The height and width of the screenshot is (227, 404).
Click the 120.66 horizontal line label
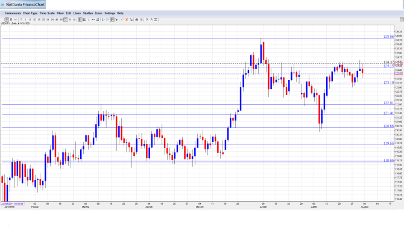[x=388, y=126]
